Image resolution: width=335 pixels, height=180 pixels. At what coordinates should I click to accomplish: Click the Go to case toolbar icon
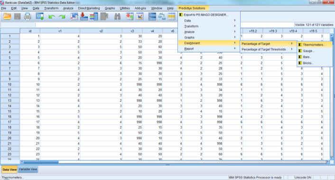pos(74,17)
